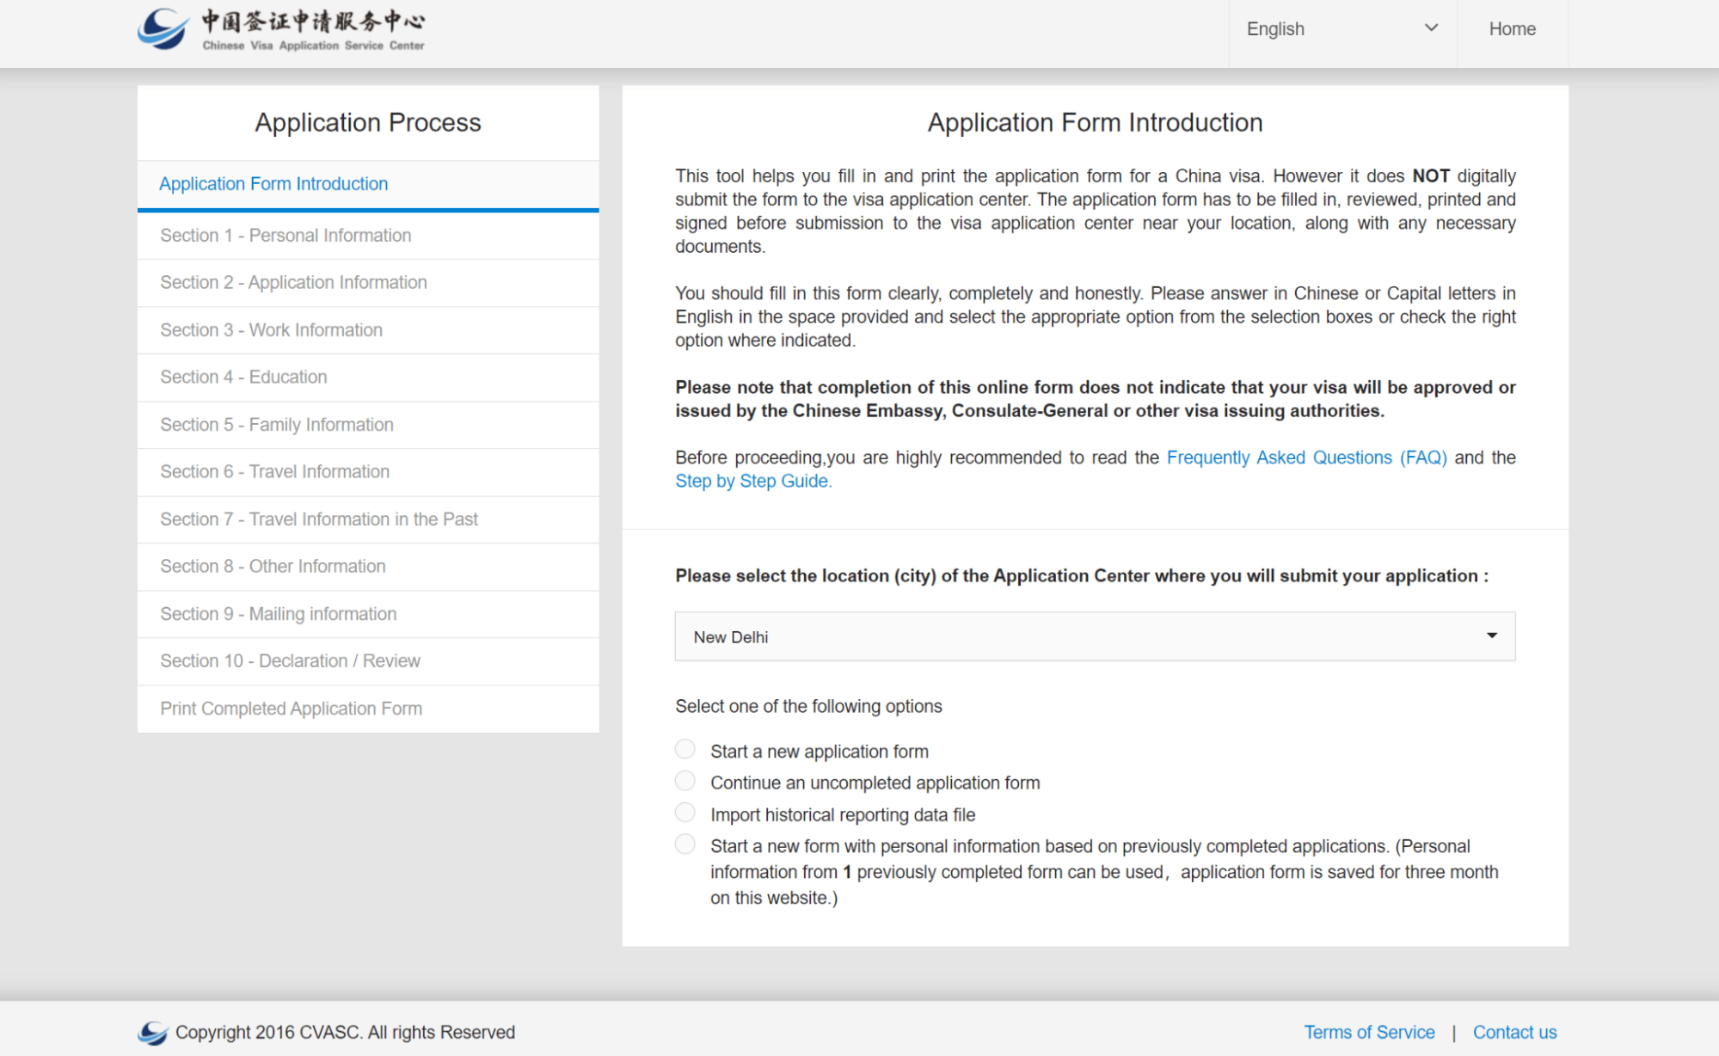Open Application Form Introduction tab
The width and height of the screenshot is (1719, 1056).
coord(273,184)
